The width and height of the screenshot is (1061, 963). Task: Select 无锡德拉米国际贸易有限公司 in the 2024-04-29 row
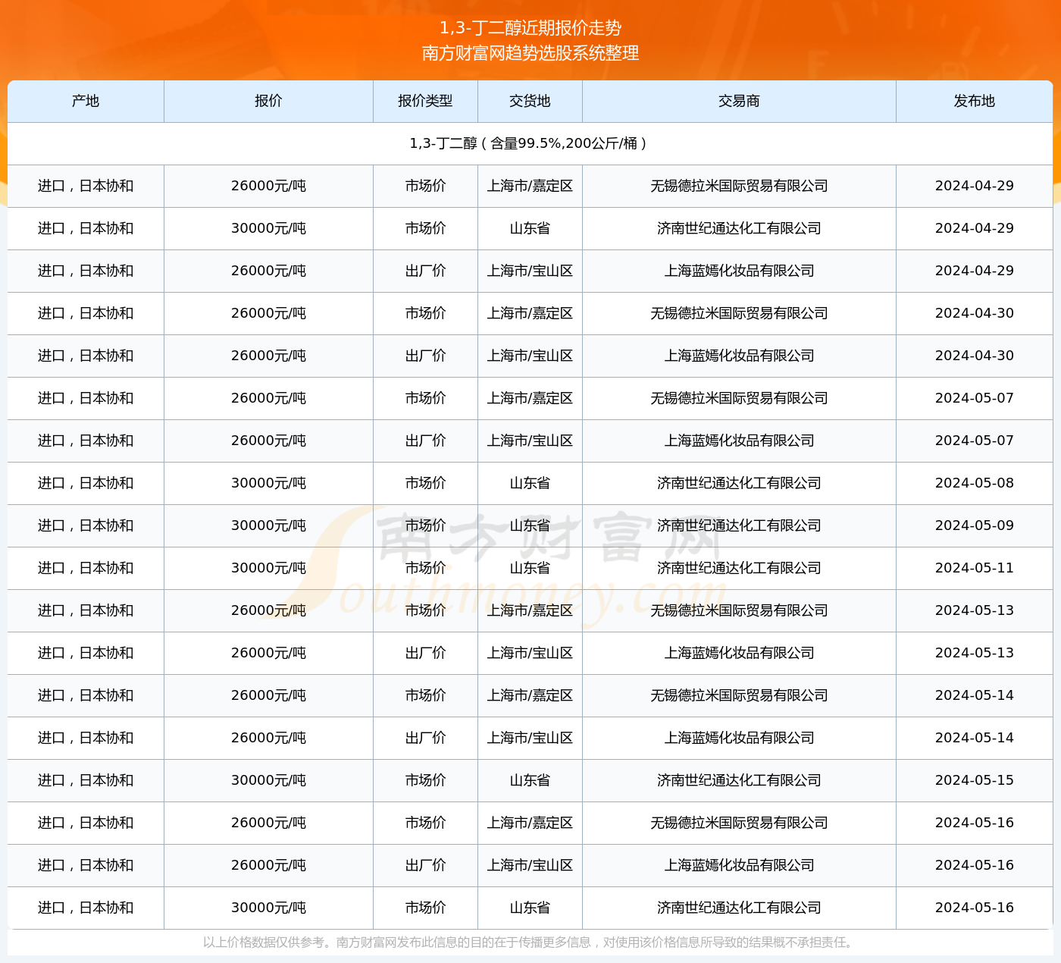click(x=739, y=186)
